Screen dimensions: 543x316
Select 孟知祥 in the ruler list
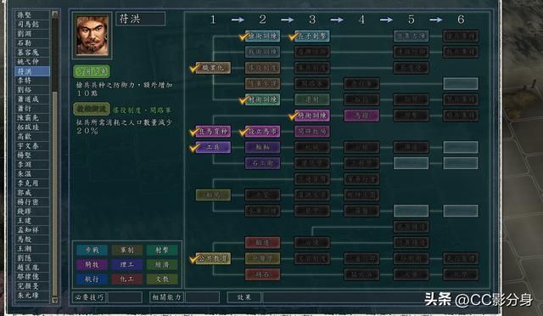coord(32,230)
